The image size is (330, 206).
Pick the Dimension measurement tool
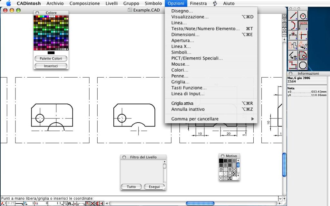tap(293, 35)
